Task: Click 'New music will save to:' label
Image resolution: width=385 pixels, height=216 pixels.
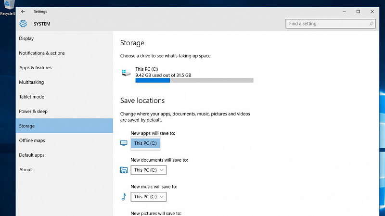Action: coord(154,187)
